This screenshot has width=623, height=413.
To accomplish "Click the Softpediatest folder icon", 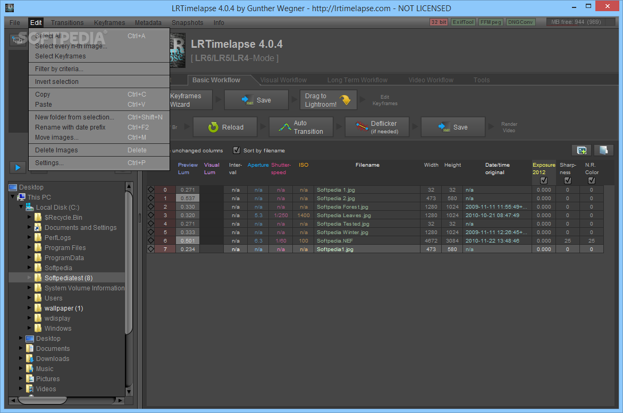I will (x=38, y=278).
